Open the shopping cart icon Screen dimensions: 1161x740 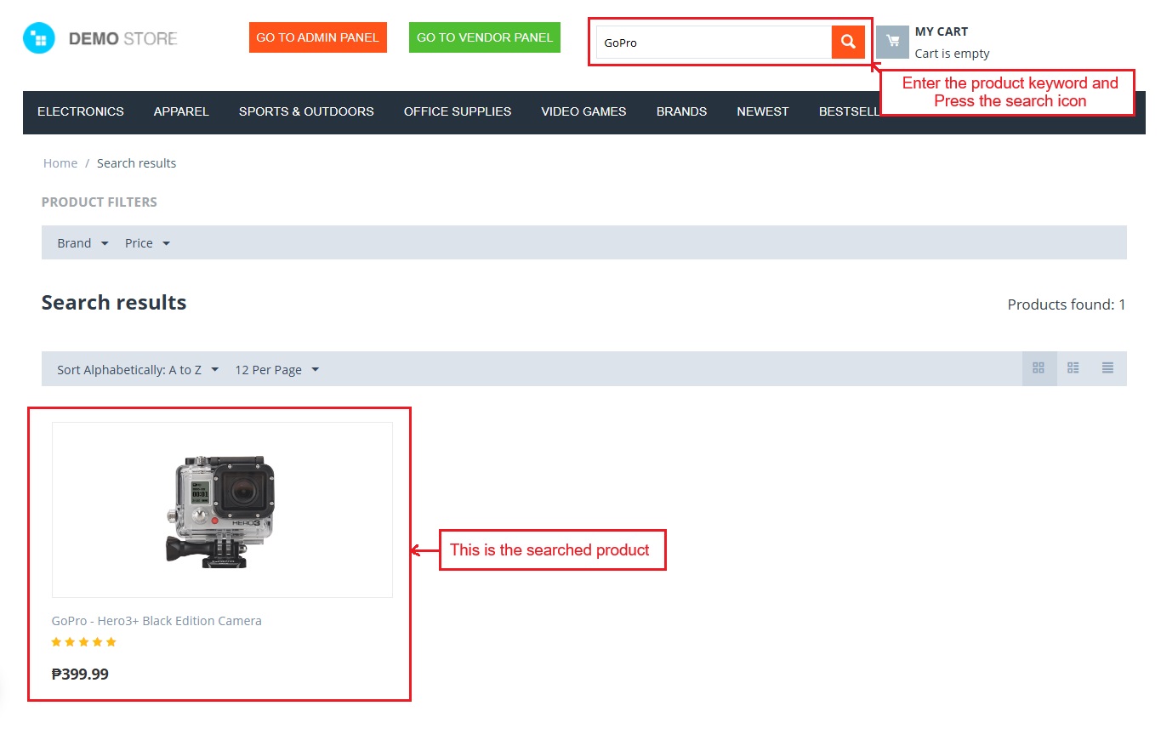click(x=892, y=42)
